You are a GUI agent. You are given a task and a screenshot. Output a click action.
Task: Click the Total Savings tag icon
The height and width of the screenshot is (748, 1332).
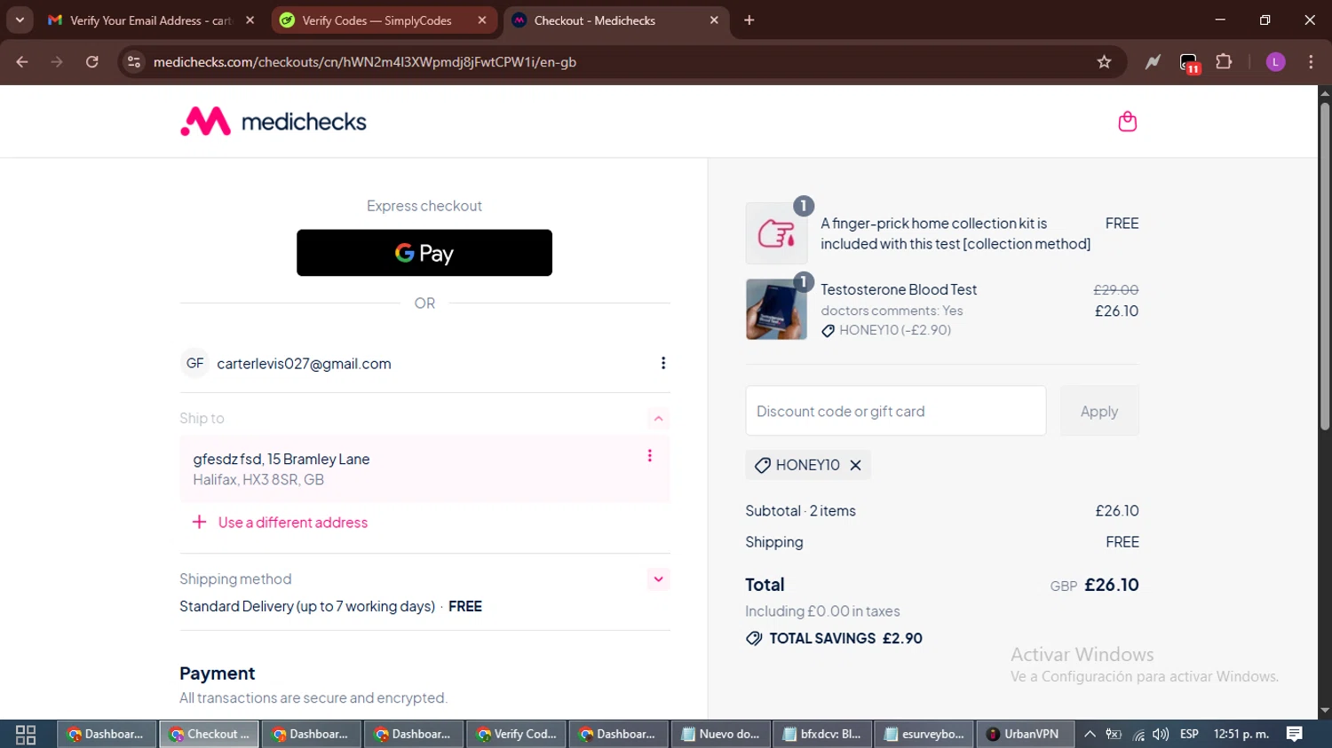754,639
